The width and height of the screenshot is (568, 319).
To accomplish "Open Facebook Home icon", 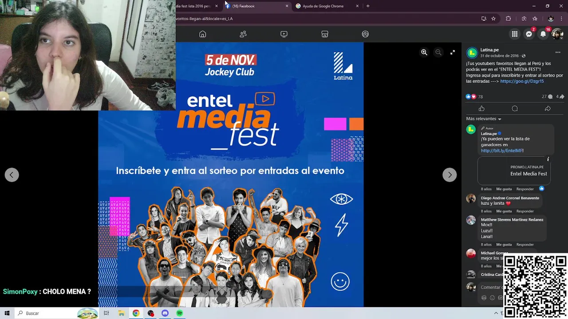I will pyautogui.click(x=203, y=34).
